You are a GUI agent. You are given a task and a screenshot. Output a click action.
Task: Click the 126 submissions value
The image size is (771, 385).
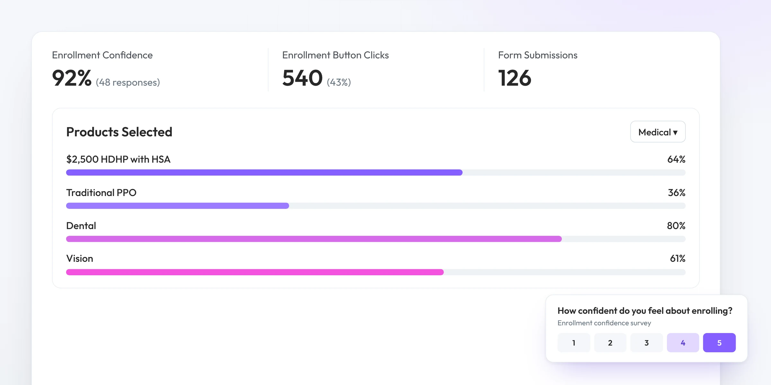click(515, 78)
